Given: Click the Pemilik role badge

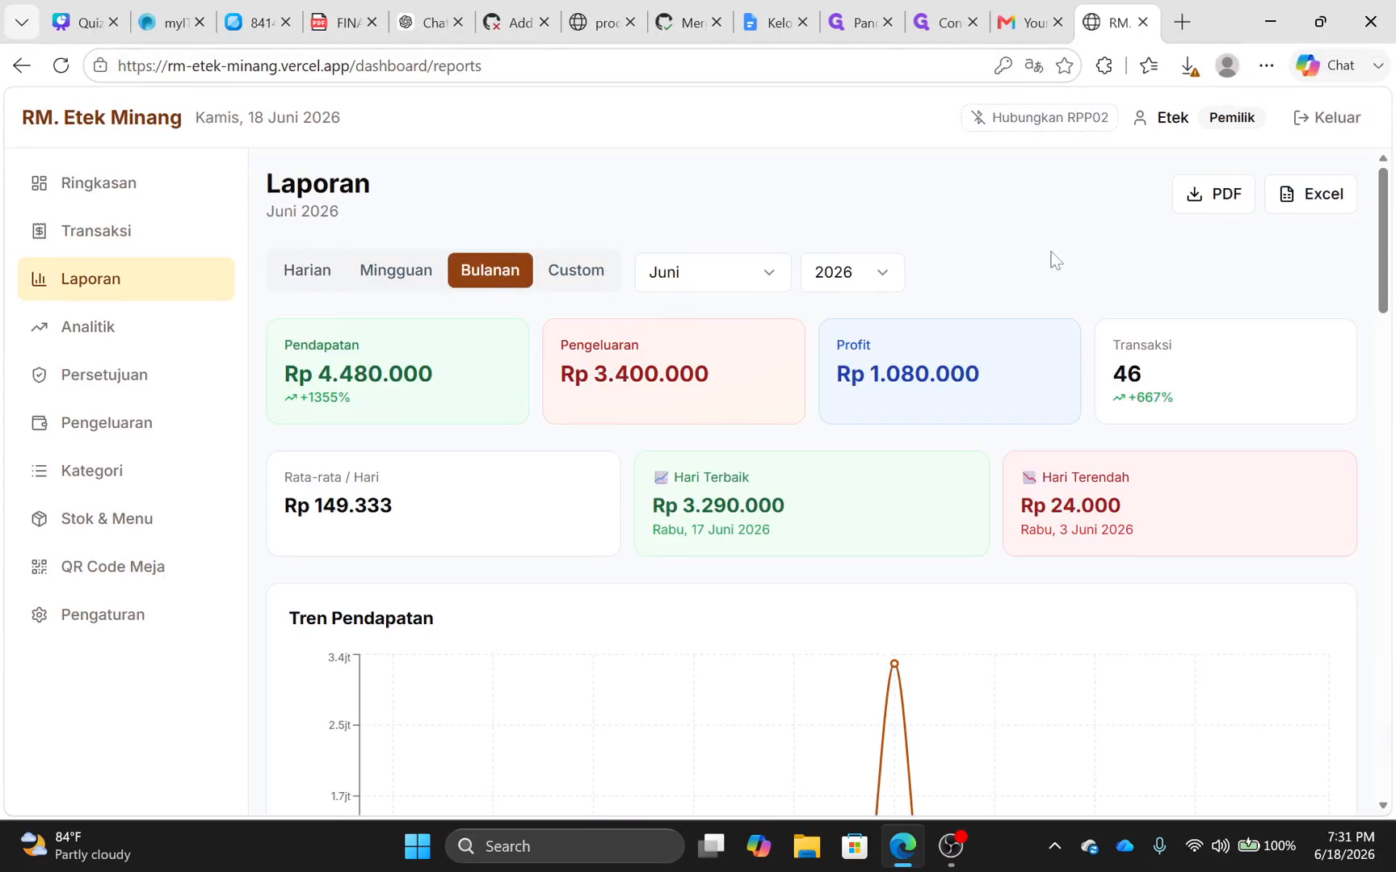Looking at the screenshot, I should 1232,118.
